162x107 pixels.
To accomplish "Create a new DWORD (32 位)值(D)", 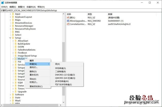I will pos(67,75).
